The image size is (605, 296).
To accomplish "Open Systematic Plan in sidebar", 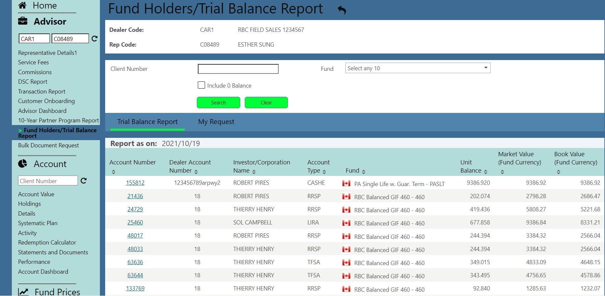I will [x=38, y=223].
